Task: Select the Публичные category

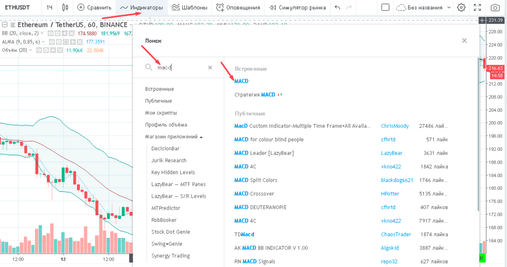Action: 158,101
